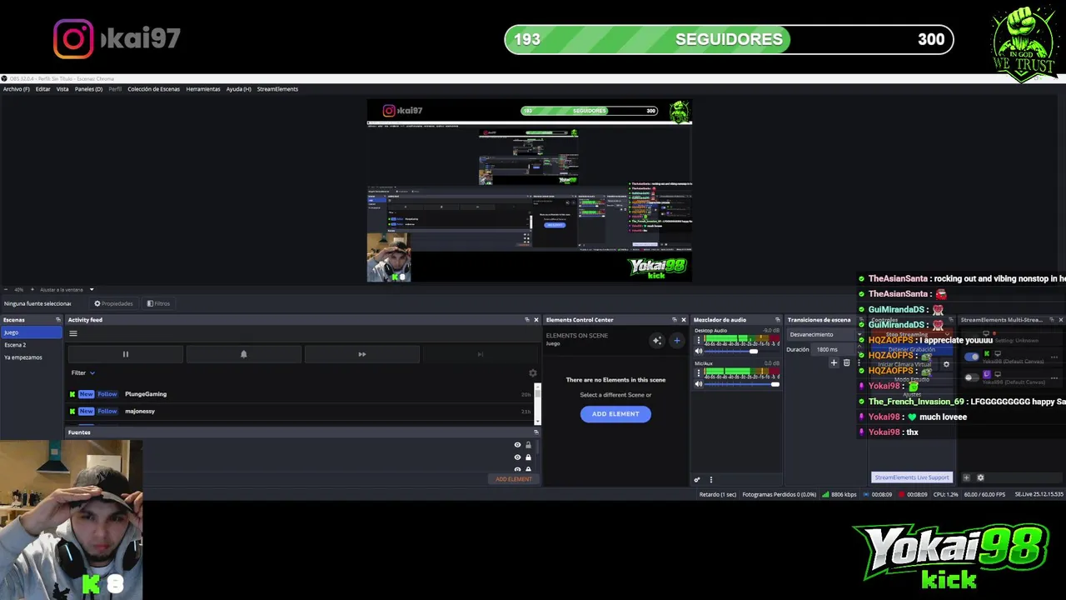Click StreamElements Live Support button

(911, 477)
